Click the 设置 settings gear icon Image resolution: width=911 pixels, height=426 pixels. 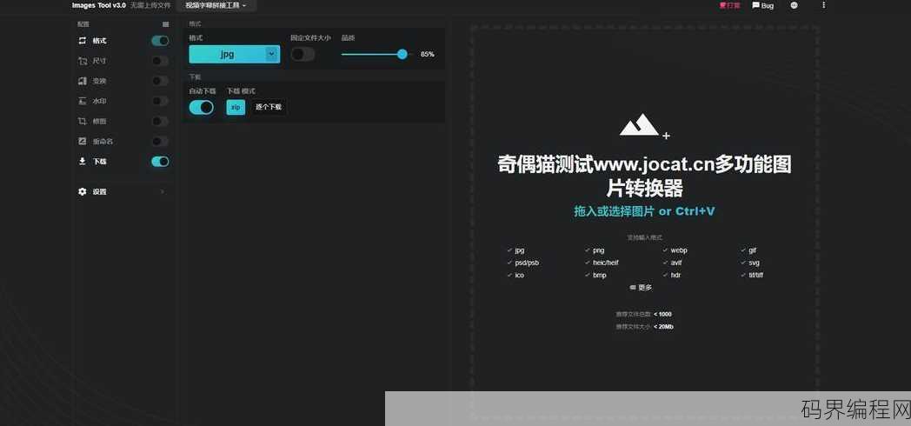click(x=82, y=191)
